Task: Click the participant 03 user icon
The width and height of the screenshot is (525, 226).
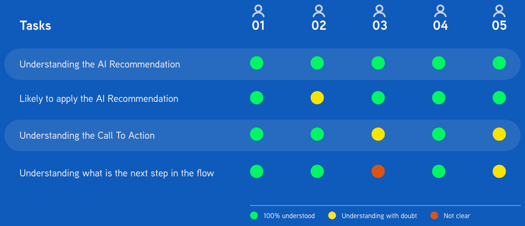Action: pyautogui.click(x=379, y=11)
